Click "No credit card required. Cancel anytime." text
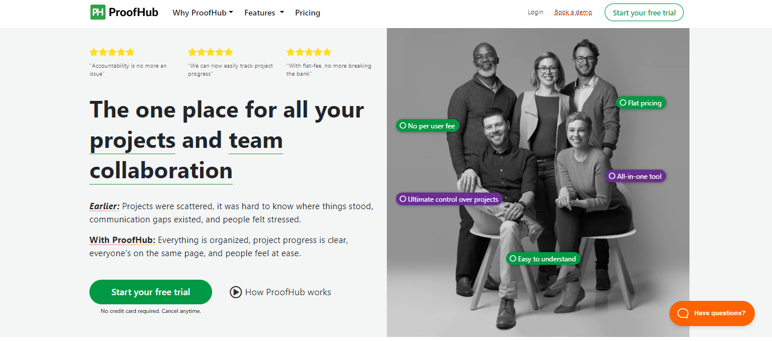The width and height of the screenshot is (772, 341). pos(151,311)
